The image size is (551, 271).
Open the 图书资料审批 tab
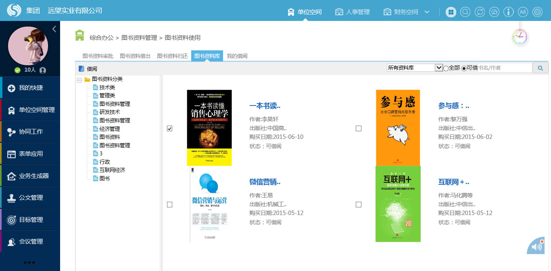[x=98, y=56]
